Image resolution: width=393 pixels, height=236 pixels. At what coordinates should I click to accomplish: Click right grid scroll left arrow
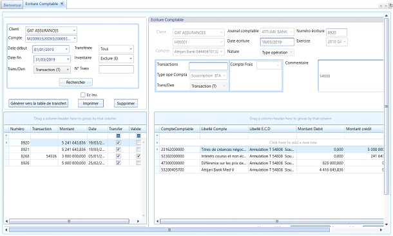pyautogui.click(x=157, y=221)
